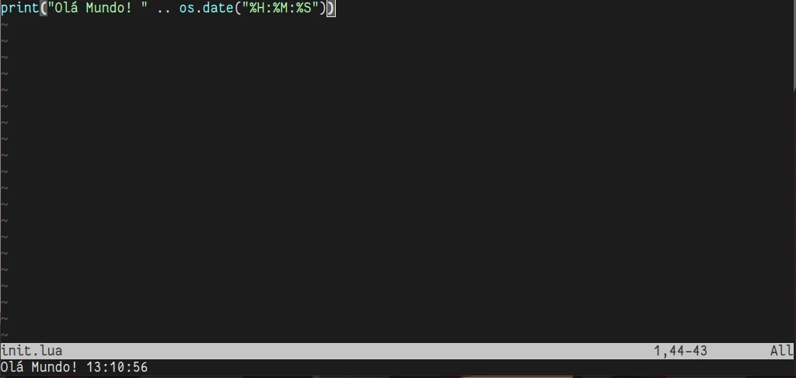Click the 13:10:56 time in command line
796x378 pixels.
117,367
